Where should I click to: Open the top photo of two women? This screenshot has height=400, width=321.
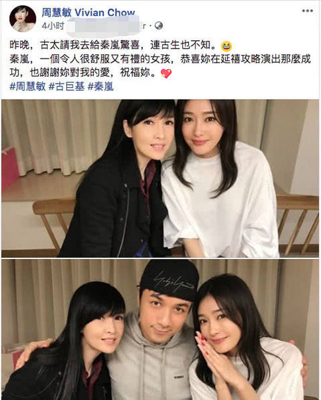click(x=160, y=178)
